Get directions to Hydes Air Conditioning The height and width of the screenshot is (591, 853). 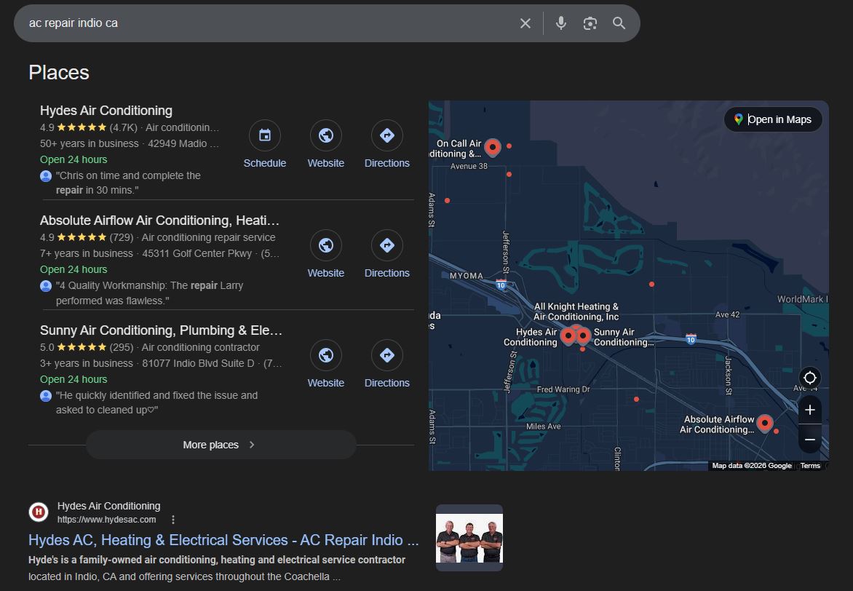pos(387,136)
